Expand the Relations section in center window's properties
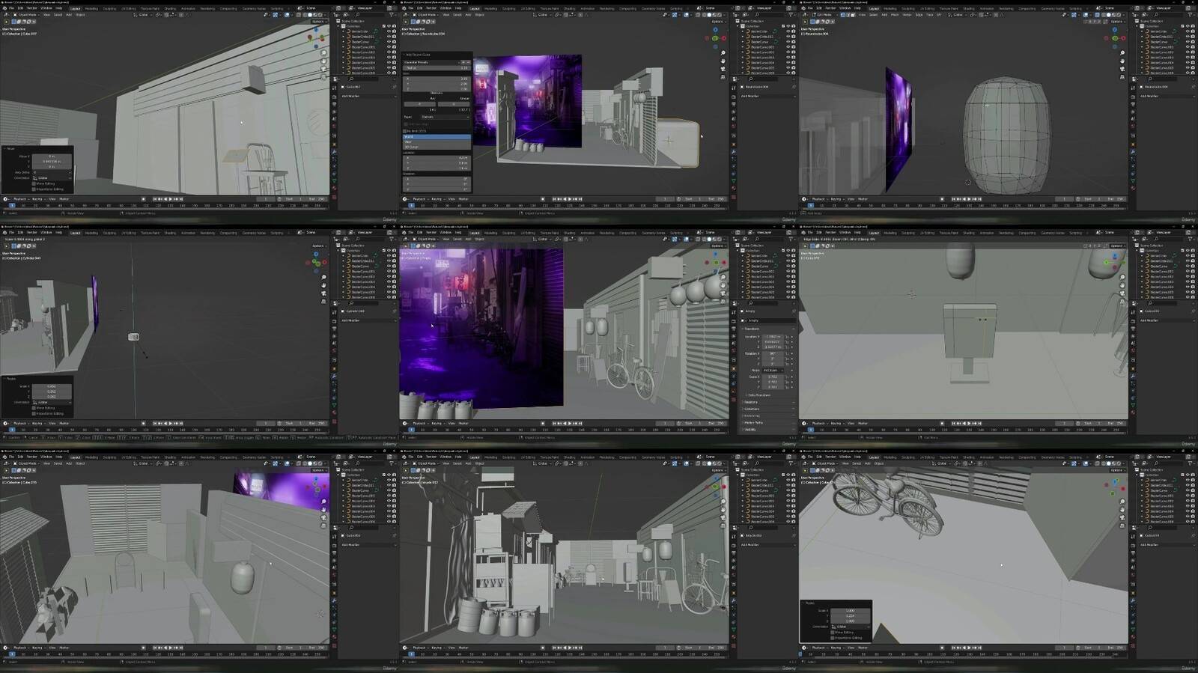 (751, 402)
